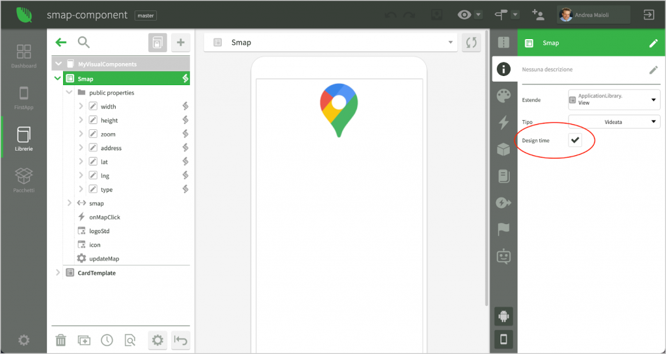This screenshot has width=666, height=354.
Task: Switch preview to Android platform
Action: [504, 316]
